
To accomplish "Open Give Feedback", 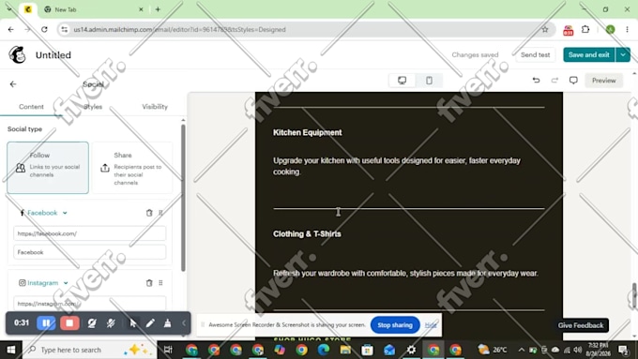I will 581,325.
